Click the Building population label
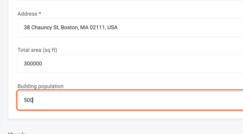243x134 pixels. click(40, 86)
